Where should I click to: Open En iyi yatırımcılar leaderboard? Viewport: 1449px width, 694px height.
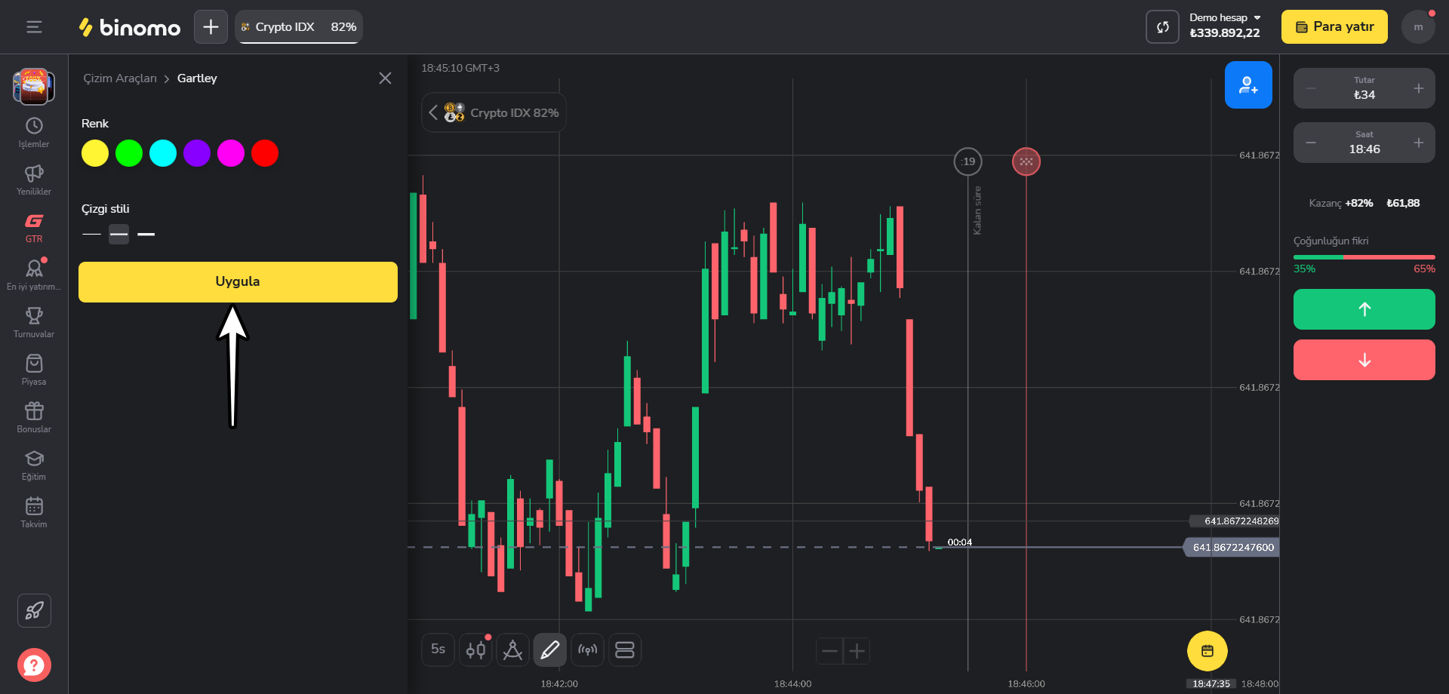(34, 275)
